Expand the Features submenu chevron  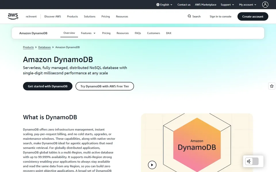point(95,33)
